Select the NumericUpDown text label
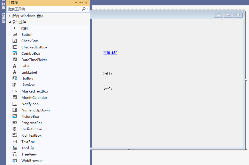This screenshot has height=165, width=249. (35, 110)
